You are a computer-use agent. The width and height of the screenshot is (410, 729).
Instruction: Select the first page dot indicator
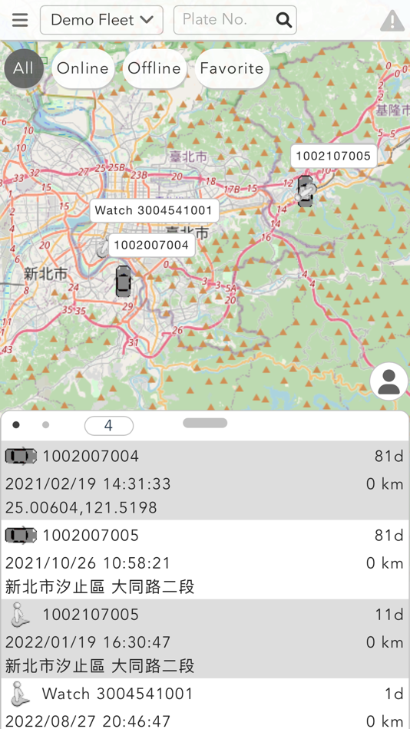pos(16,425)
